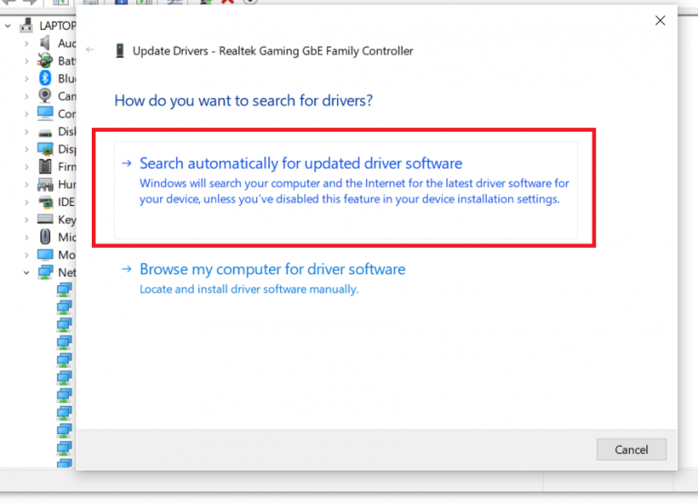Image resolution: width=698 pixels, height=504 pixels.
Task: Expand the Batteries category chevron
Action: pos(26,61)
